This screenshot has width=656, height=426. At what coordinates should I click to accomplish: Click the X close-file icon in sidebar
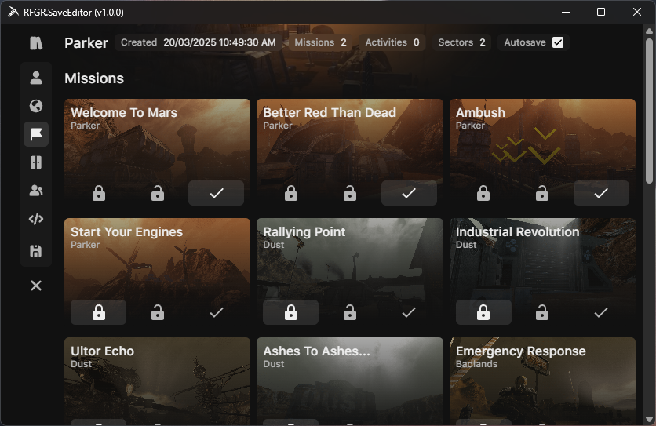[36, 286]
